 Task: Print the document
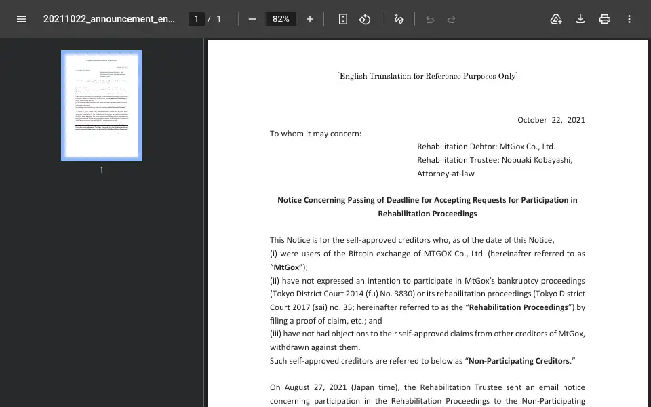point(604,19)
